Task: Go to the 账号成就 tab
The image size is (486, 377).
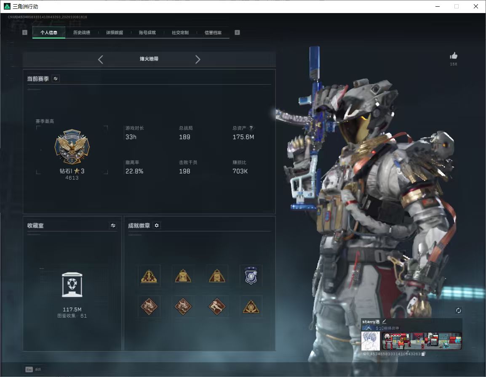Action: tap(147, 32)
